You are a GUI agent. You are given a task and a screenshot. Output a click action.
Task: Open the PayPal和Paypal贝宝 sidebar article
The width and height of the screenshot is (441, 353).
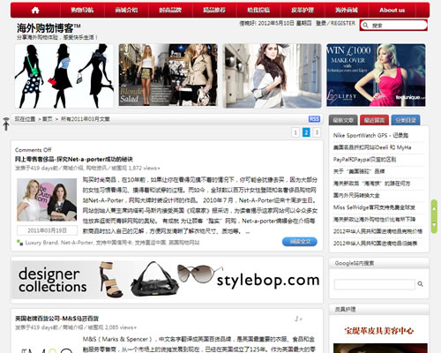364,160
